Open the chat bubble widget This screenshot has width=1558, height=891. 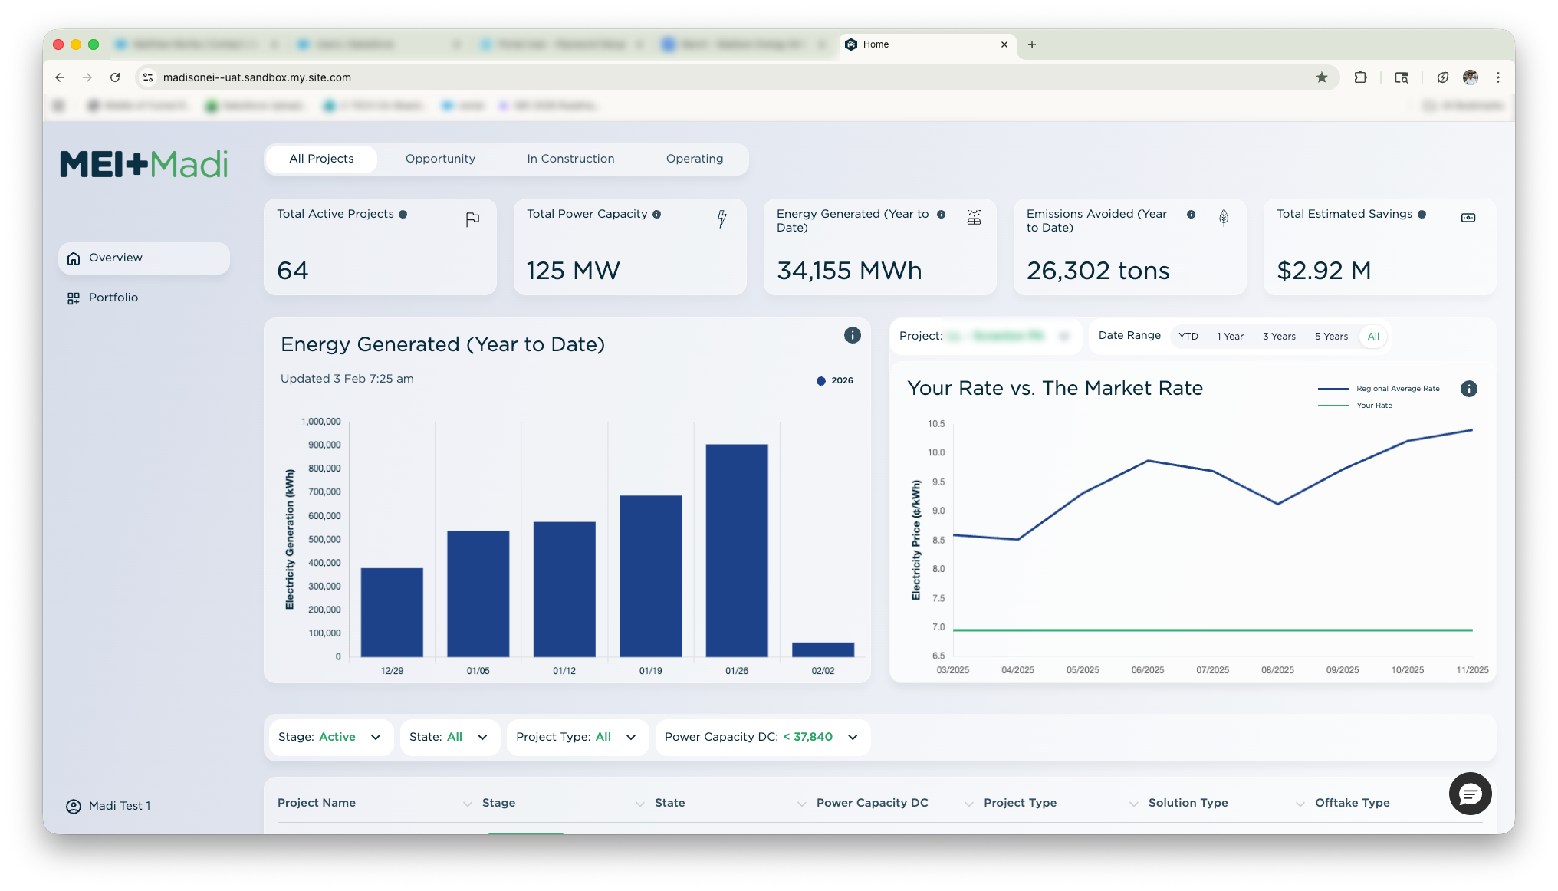point(1470,794)
